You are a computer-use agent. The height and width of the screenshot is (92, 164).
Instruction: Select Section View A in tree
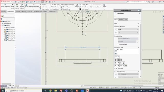tap(9, 34)
